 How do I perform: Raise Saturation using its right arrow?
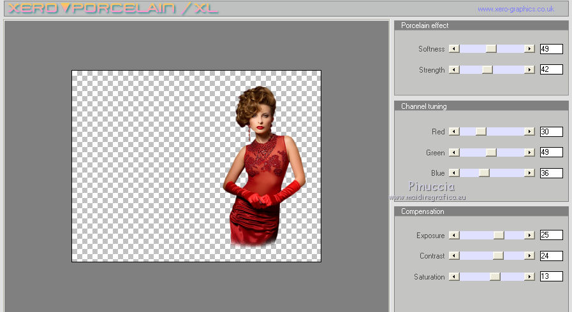click(x=529, y=277)
